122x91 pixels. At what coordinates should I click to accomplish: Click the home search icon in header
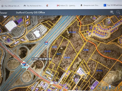point(118,12)
